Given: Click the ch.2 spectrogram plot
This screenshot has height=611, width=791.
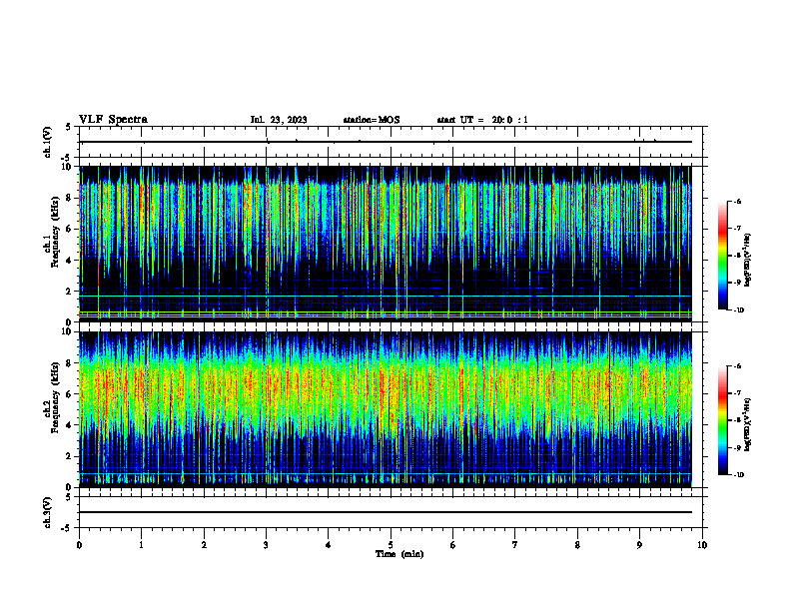Looking at the screenshot, I should click(386, 409).
